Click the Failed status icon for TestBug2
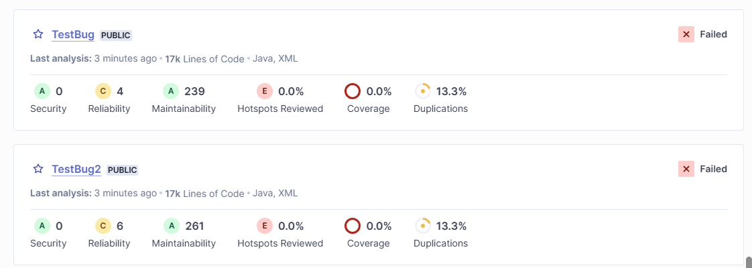The width and height of the screenshot is (752, 268). pyautogui.click(x=686, y=169)
